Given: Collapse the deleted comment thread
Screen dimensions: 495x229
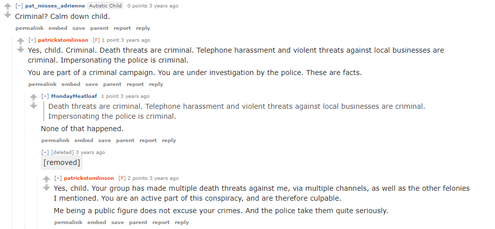Looking at the screenshot, I should click(45, 153).
